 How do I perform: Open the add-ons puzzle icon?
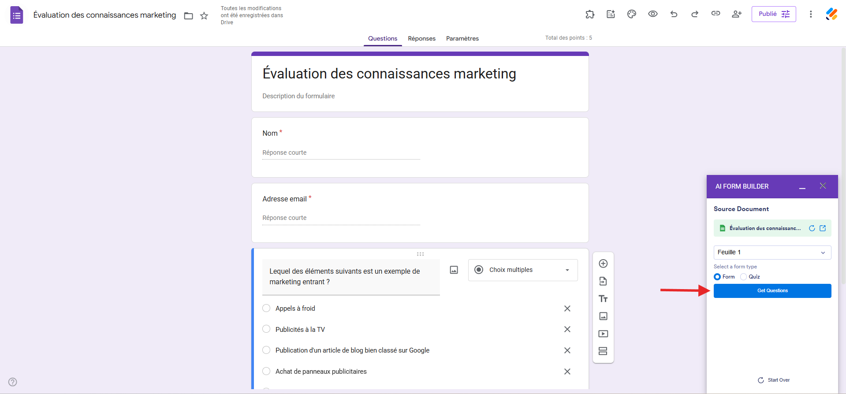[590, 14]
